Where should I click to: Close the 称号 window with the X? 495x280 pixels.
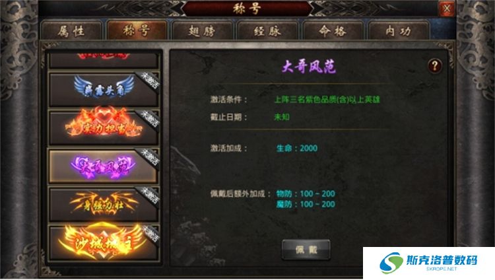pos(447,9)
